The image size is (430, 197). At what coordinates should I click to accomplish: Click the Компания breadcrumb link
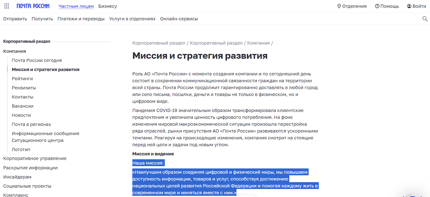258,43
